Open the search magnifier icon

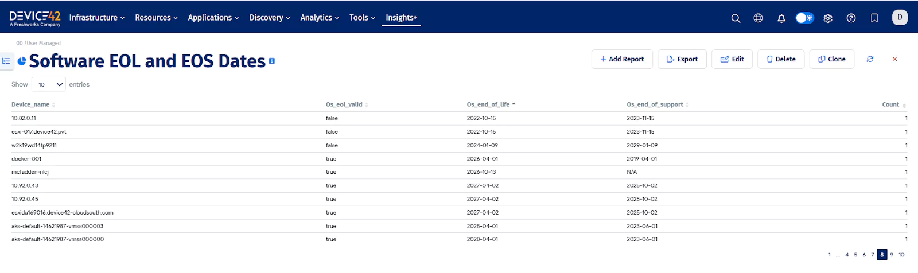point(736,18)
